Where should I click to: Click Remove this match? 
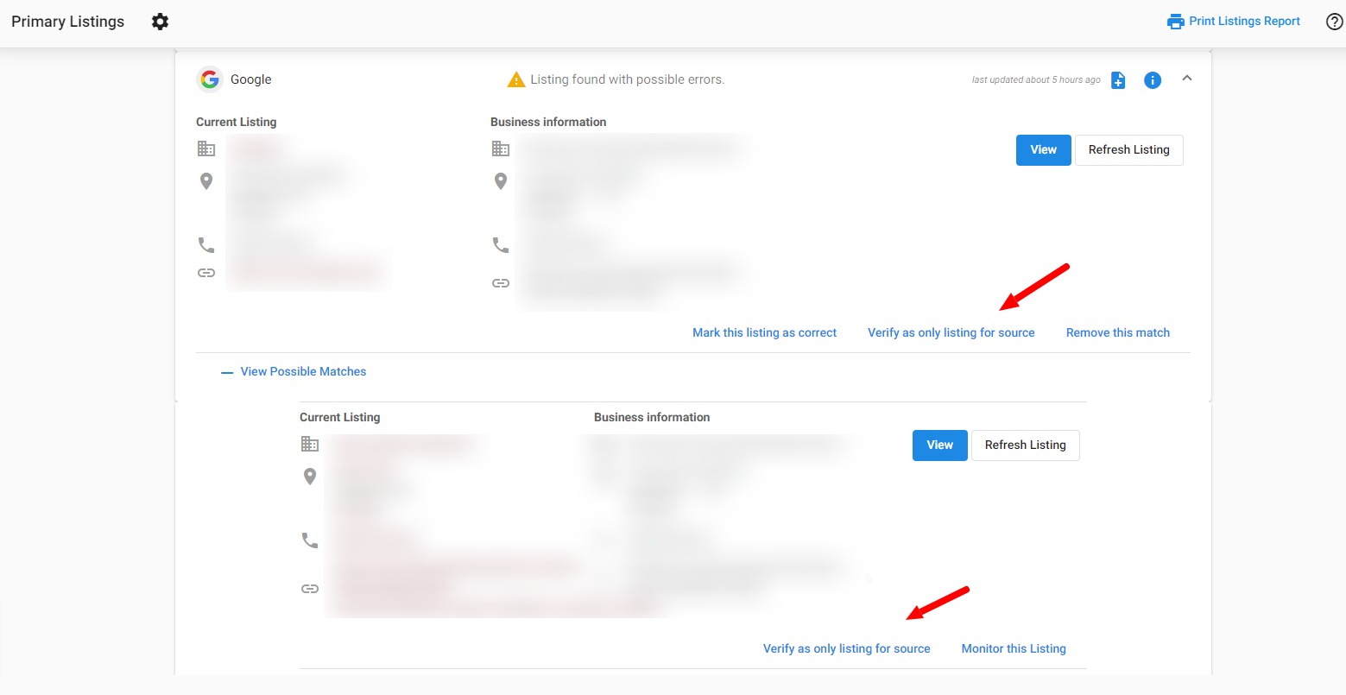point(1117,332)
